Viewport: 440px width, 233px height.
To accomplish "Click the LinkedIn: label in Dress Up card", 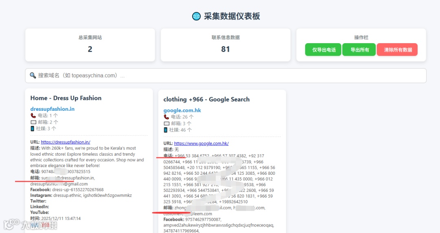I will [40, 207].
